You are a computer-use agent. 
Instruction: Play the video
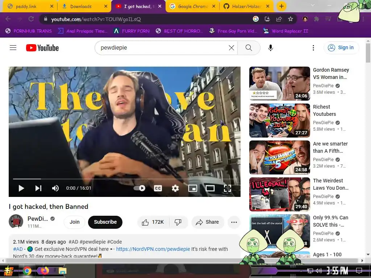[x=21, y=188]
